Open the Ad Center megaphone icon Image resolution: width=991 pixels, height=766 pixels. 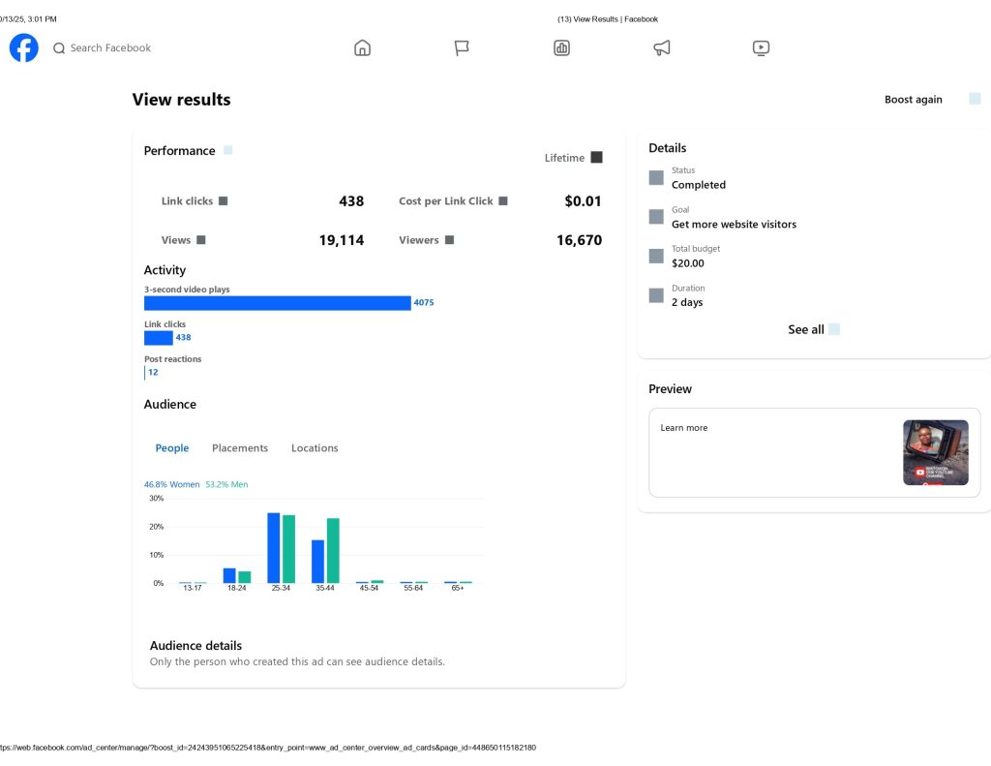662,47
